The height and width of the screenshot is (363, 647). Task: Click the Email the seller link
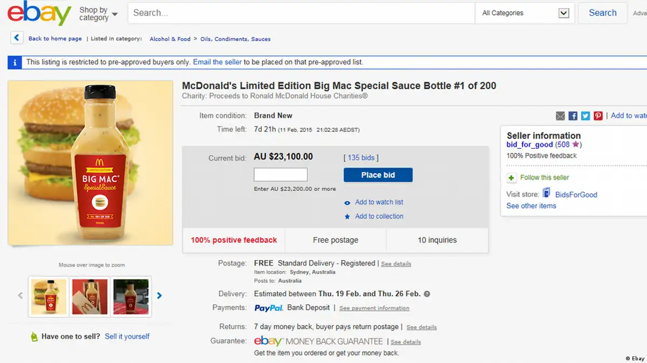[x=217, y=62]
